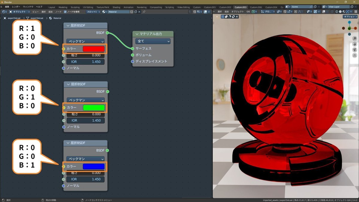
Task: Toggle the node editor pin icon
Action: coord(144,12)
